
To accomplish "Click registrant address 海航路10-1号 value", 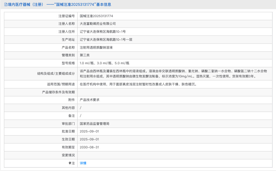I will point(103,32).
